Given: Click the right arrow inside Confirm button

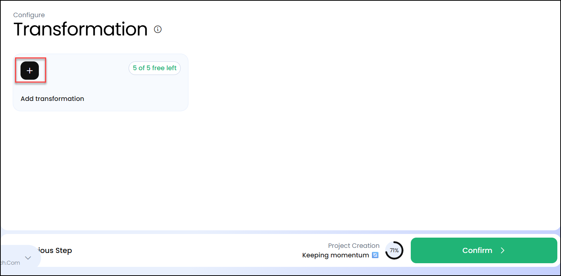Looking at the screenshot, I should tap(503, 250).
